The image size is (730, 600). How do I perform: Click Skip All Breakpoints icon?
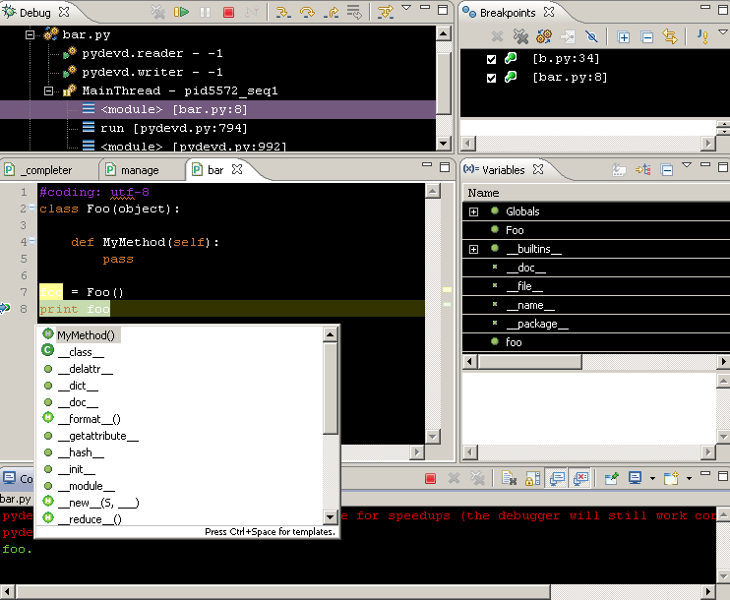pyautogui.click(x=591, y=36)
